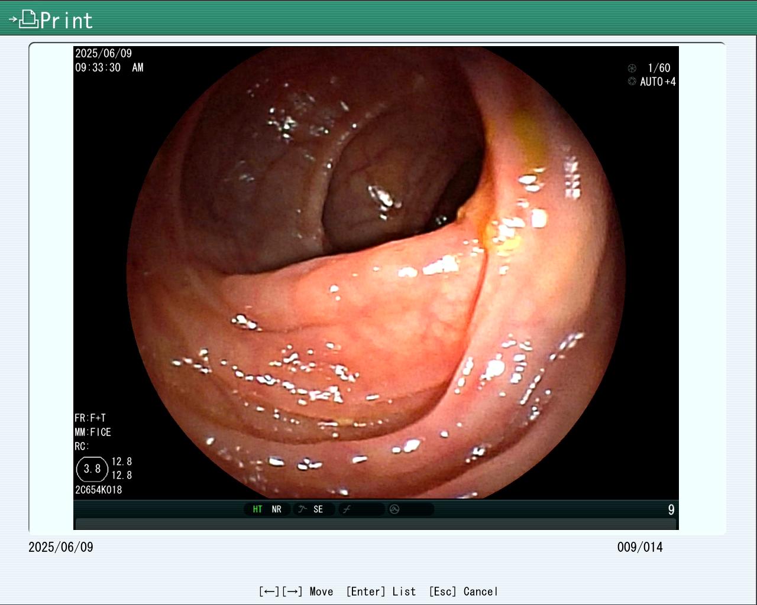Click the [Esc] Cancel hint
The width and height of the screenshot is (757, 605).
(x=463, y=591)
